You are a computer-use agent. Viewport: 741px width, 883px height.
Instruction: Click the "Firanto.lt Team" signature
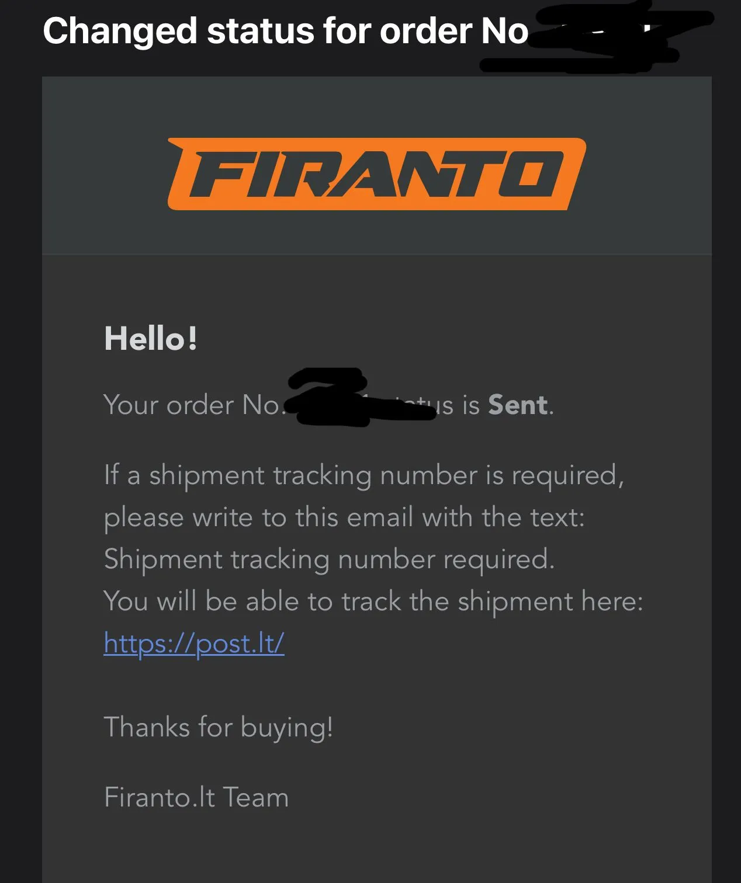[196, 798]
